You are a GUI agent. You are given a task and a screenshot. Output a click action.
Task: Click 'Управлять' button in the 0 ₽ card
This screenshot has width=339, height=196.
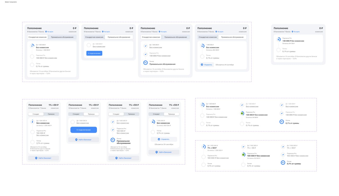pyautogui.click(x=207, y=65)
